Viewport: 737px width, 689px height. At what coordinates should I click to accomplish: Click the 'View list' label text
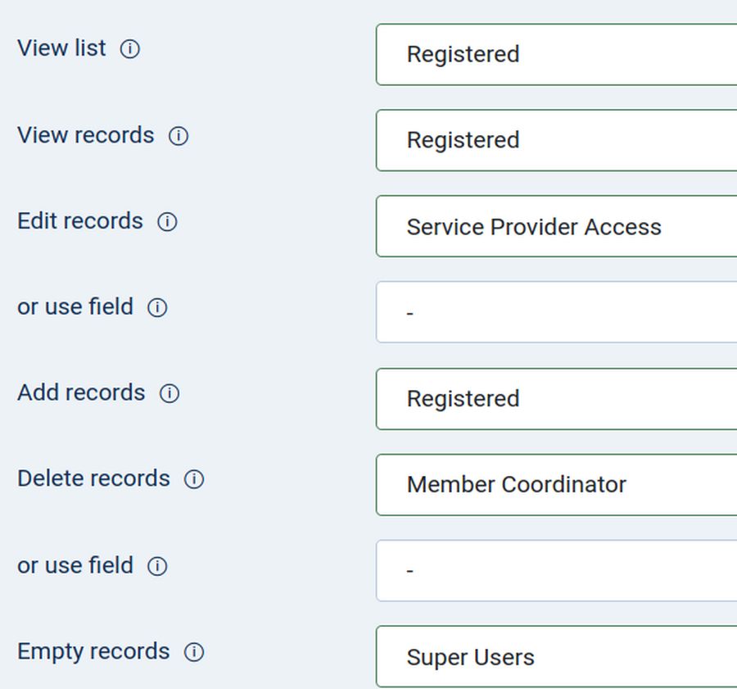coord(61,48)
